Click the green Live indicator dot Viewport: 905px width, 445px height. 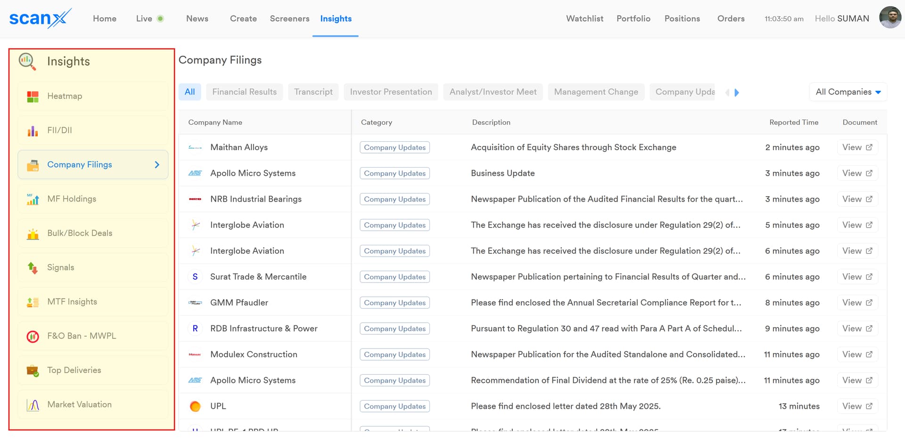(160, 19)
